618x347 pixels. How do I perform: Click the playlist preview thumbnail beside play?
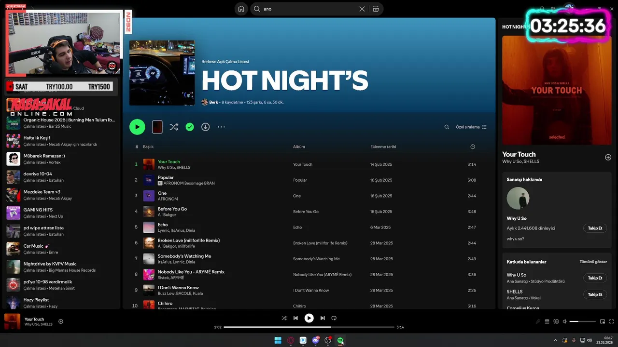point(157,127)
